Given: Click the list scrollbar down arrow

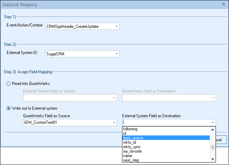Looking at the screenshot, I should point(213,159).
